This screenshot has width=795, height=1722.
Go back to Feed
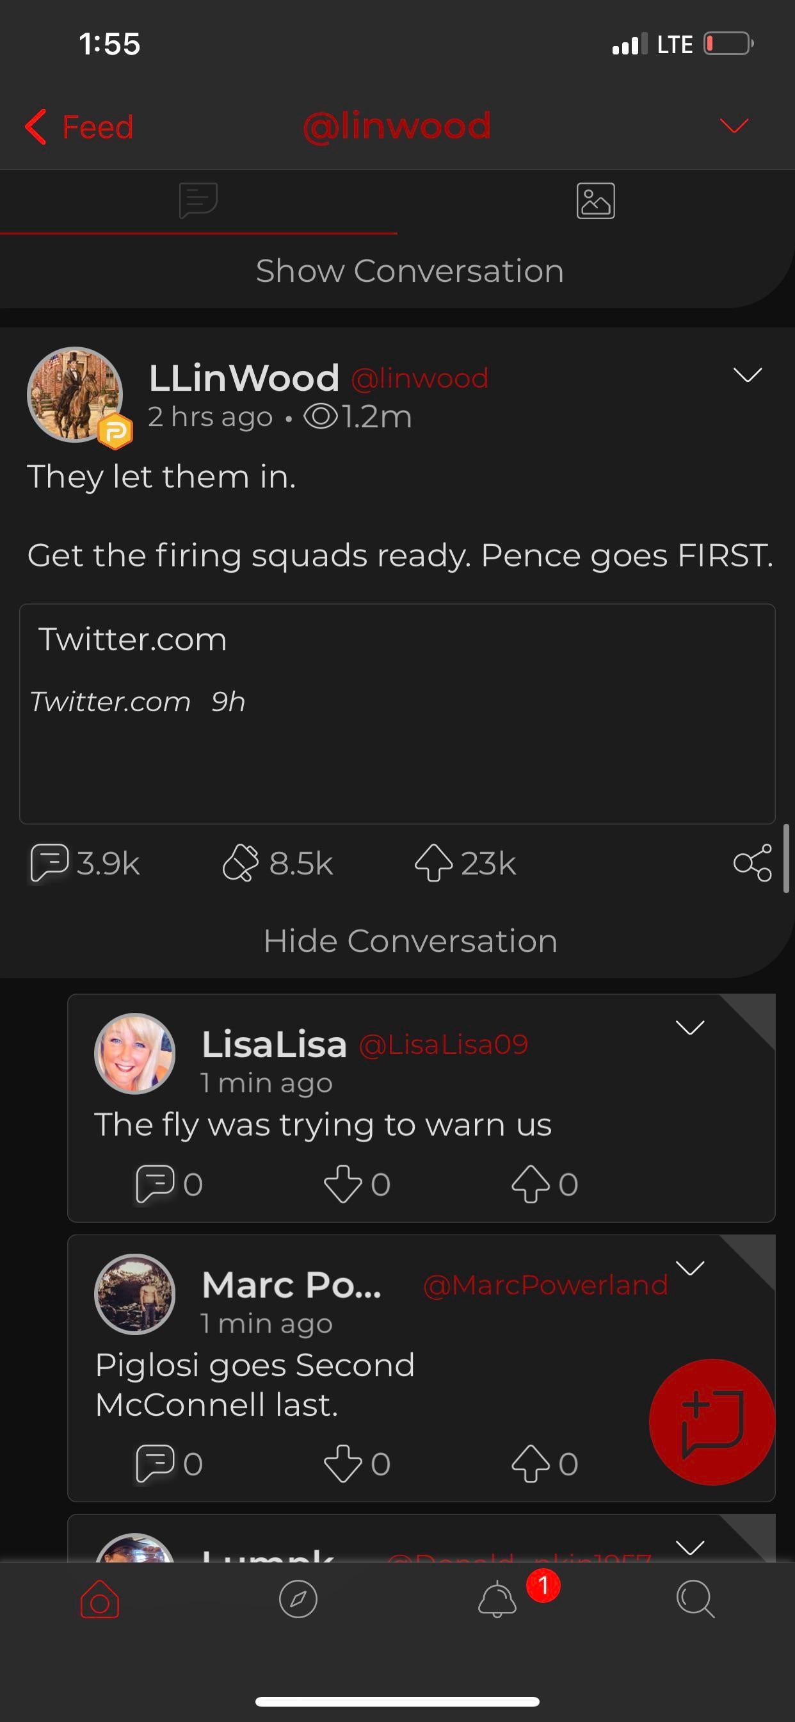click(x=80, y=127)
